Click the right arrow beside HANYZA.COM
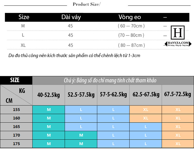The width and height of the screenshot is (194, 164). 190,44
